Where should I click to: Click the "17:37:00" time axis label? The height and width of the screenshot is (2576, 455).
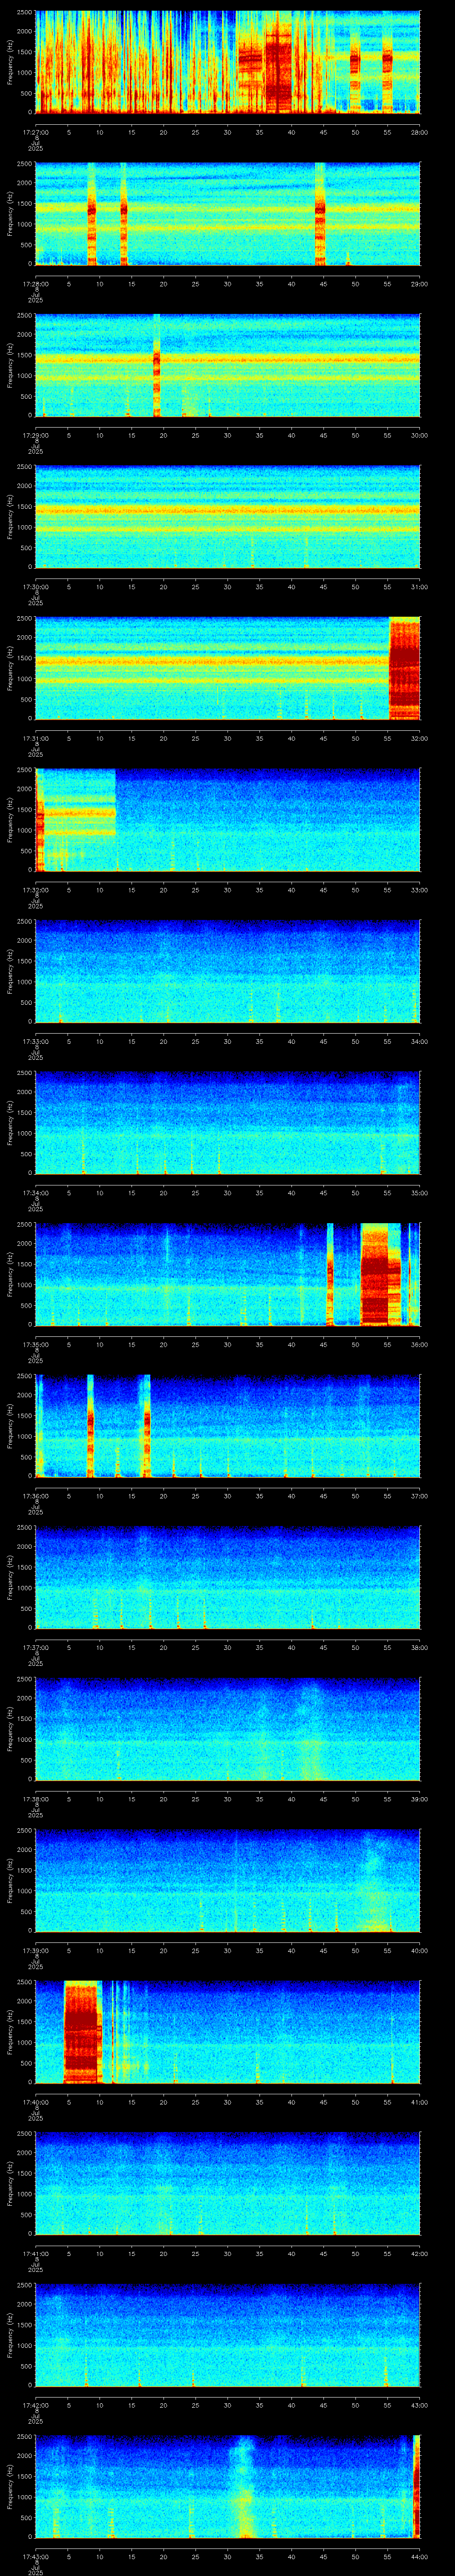point(35,1648)
